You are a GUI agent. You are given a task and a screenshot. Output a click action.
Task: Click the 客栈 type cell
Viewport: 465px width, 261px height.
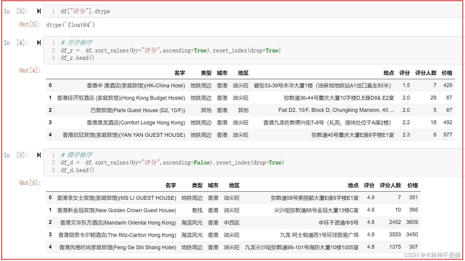pyautogui.click(x=197, y=210)
